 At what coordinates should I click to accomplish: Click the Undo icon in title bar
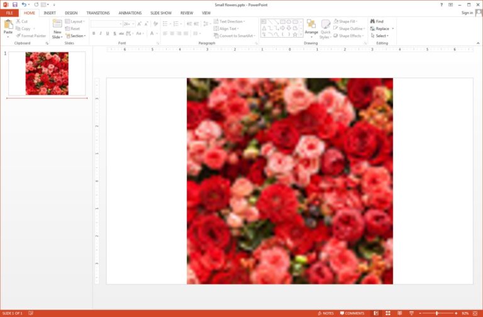pyautogui.click(x=24, y=4)
